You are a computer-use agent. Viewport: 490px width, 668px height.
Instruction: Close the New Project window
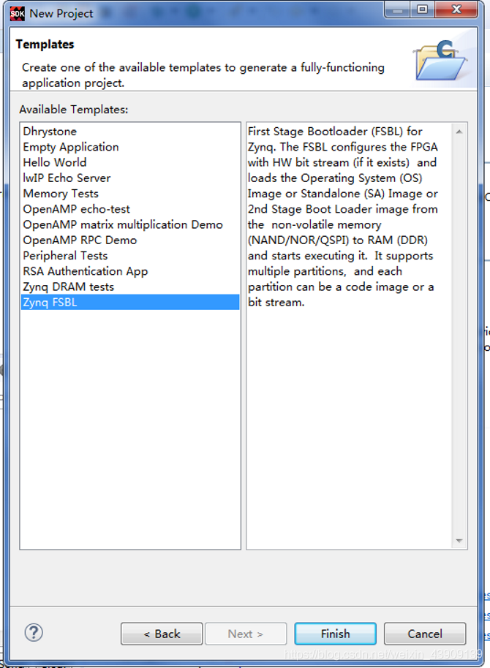pyautogui.click(x=456, y=10)
